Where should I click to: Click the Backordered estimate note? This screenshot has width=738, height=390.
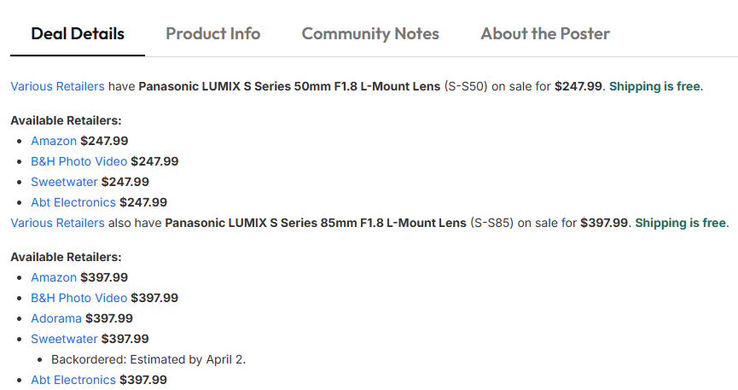[x=148, y=359]
